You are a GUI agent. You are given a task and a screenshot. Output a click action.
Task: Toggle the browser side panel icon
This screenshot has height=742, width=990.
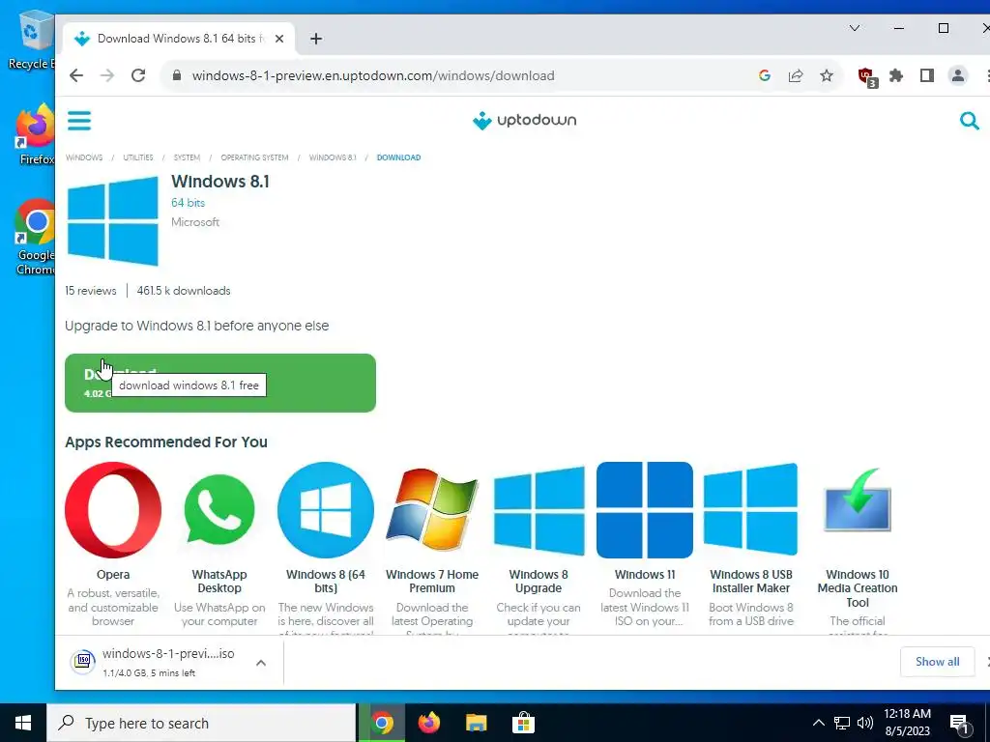(927, 75)
